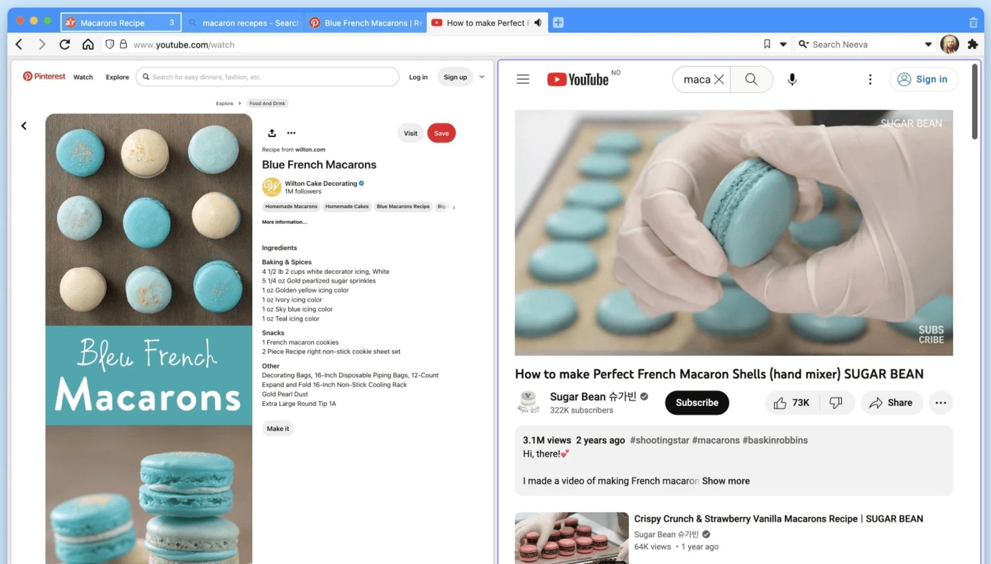The image size is (991, 564).
Task: Expand the video description with Show more
Action: (725, 480)
